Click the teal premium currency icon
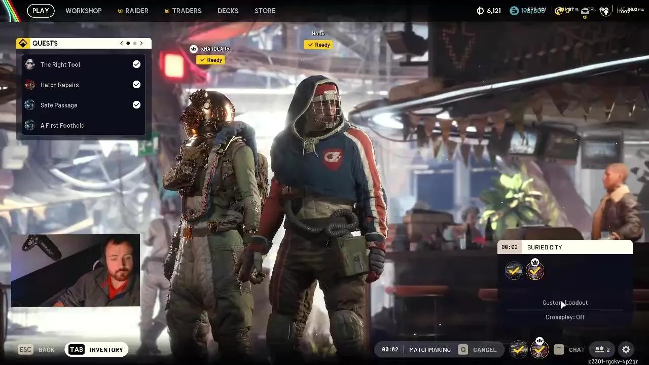The width and height of the screenshot is (649, 365). 514,11
